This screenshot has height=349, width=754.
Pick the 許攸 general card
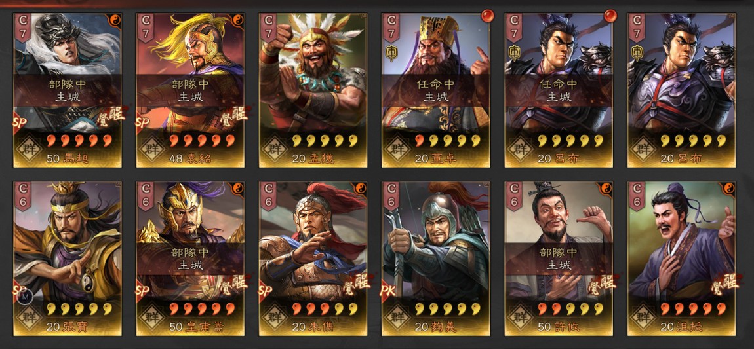tap(559, 258)
